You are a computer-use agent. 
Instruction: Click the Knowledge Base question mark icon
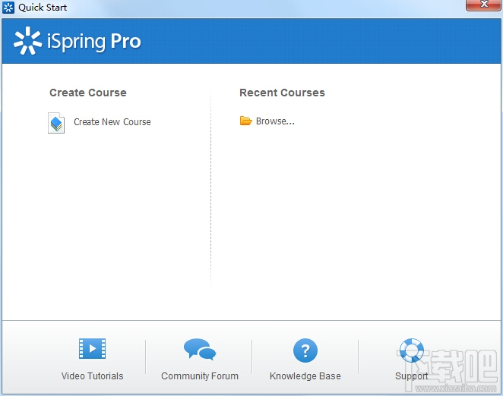click(x=305, y=350)
